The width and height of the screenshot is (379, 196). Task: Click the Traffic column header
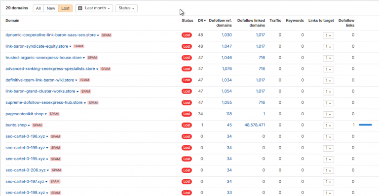point(275,21)
